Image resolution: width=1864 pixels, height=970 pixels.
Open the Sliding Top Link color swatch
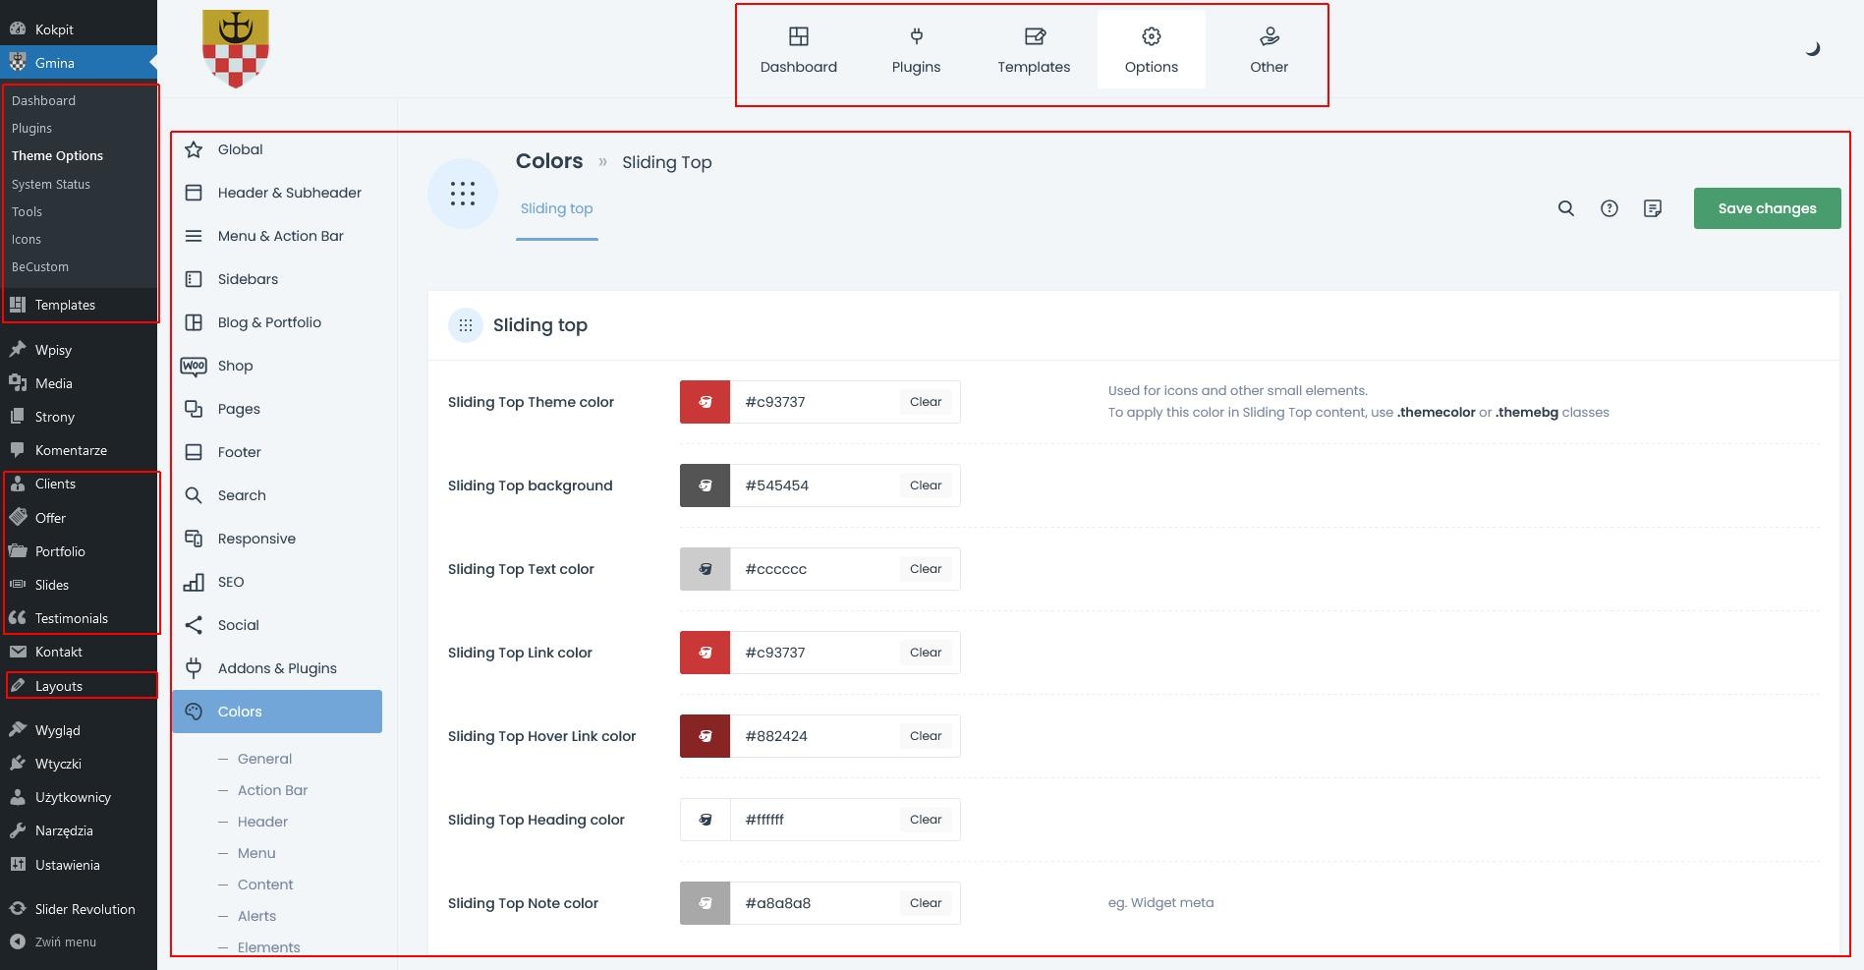705,653
